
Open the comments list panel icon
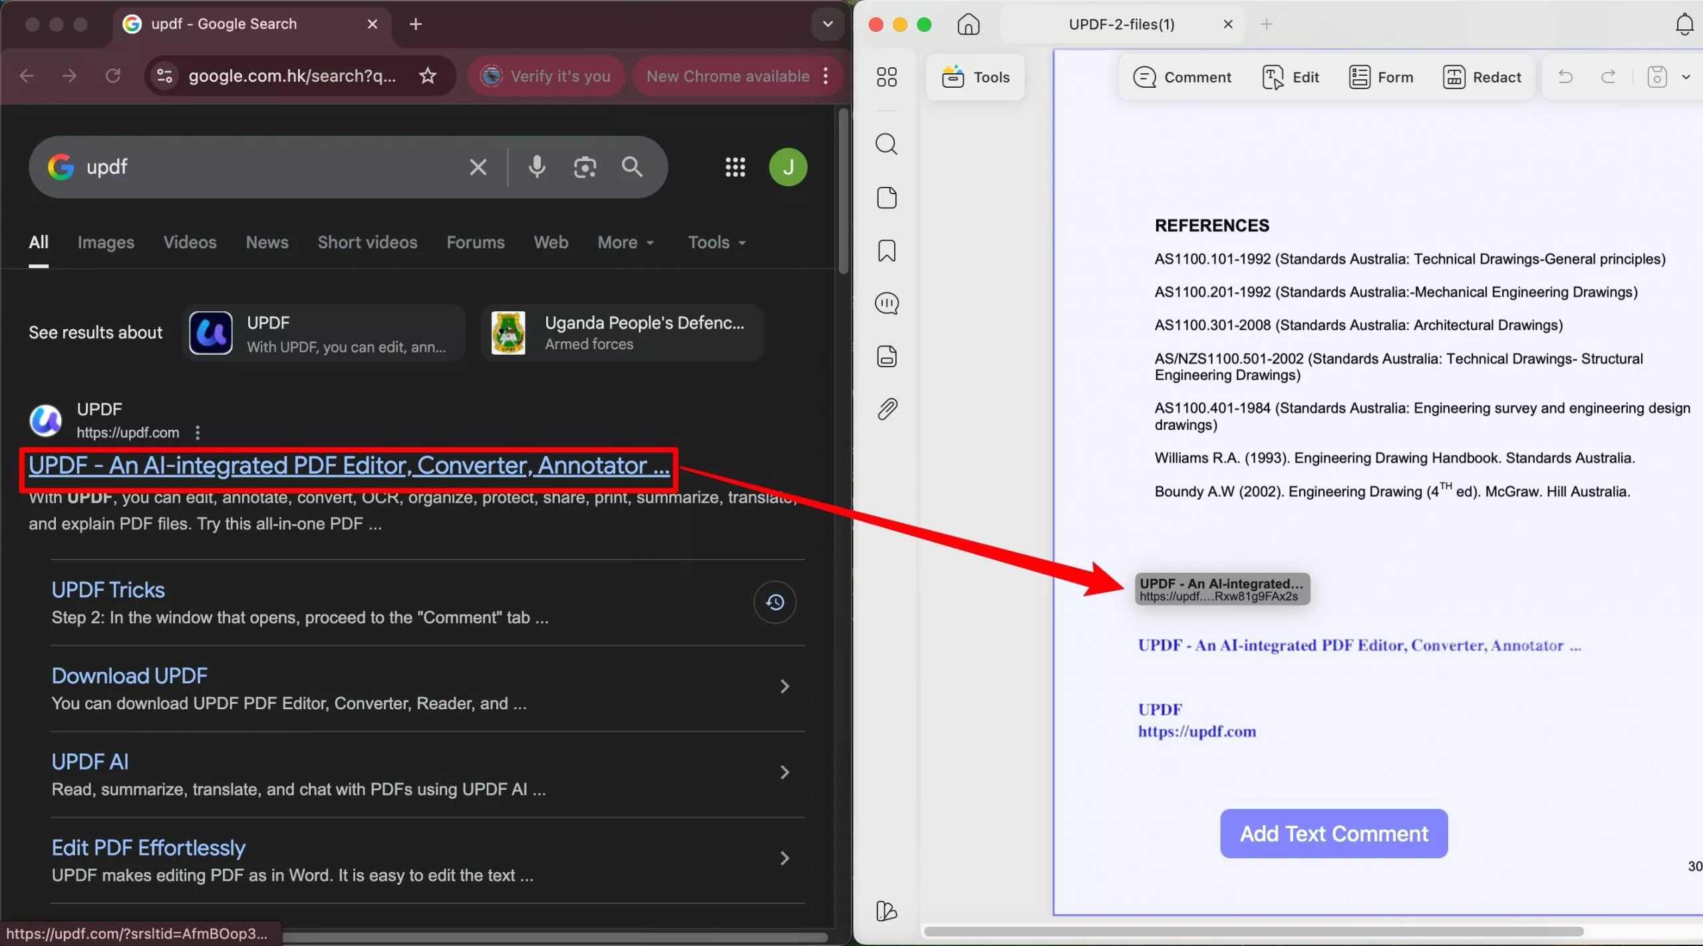click(887, 303)
